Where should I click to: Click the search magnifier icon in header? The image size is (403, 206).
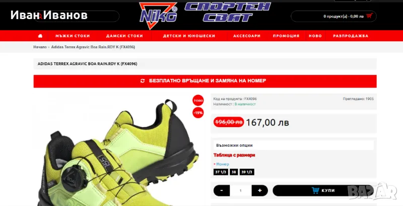pyautogui.click(x=41, y=16)
